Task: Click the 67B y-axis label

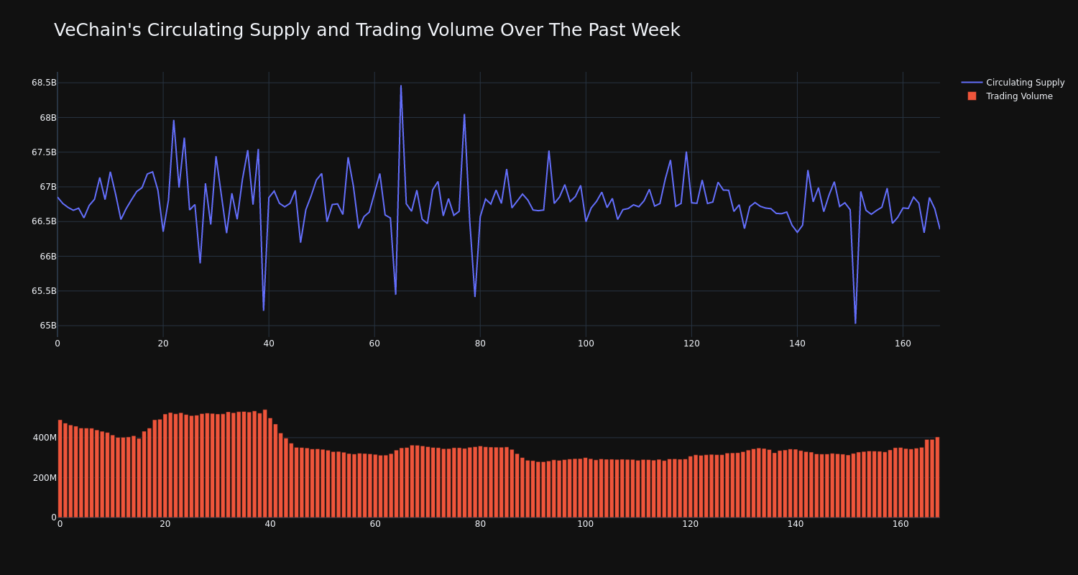Action: point(47,187)
